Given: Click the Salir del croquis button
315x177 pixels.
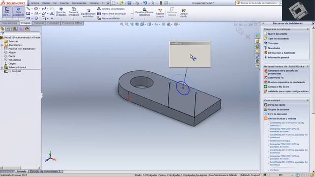Looking at the screenshot, I should click(7, 12).
